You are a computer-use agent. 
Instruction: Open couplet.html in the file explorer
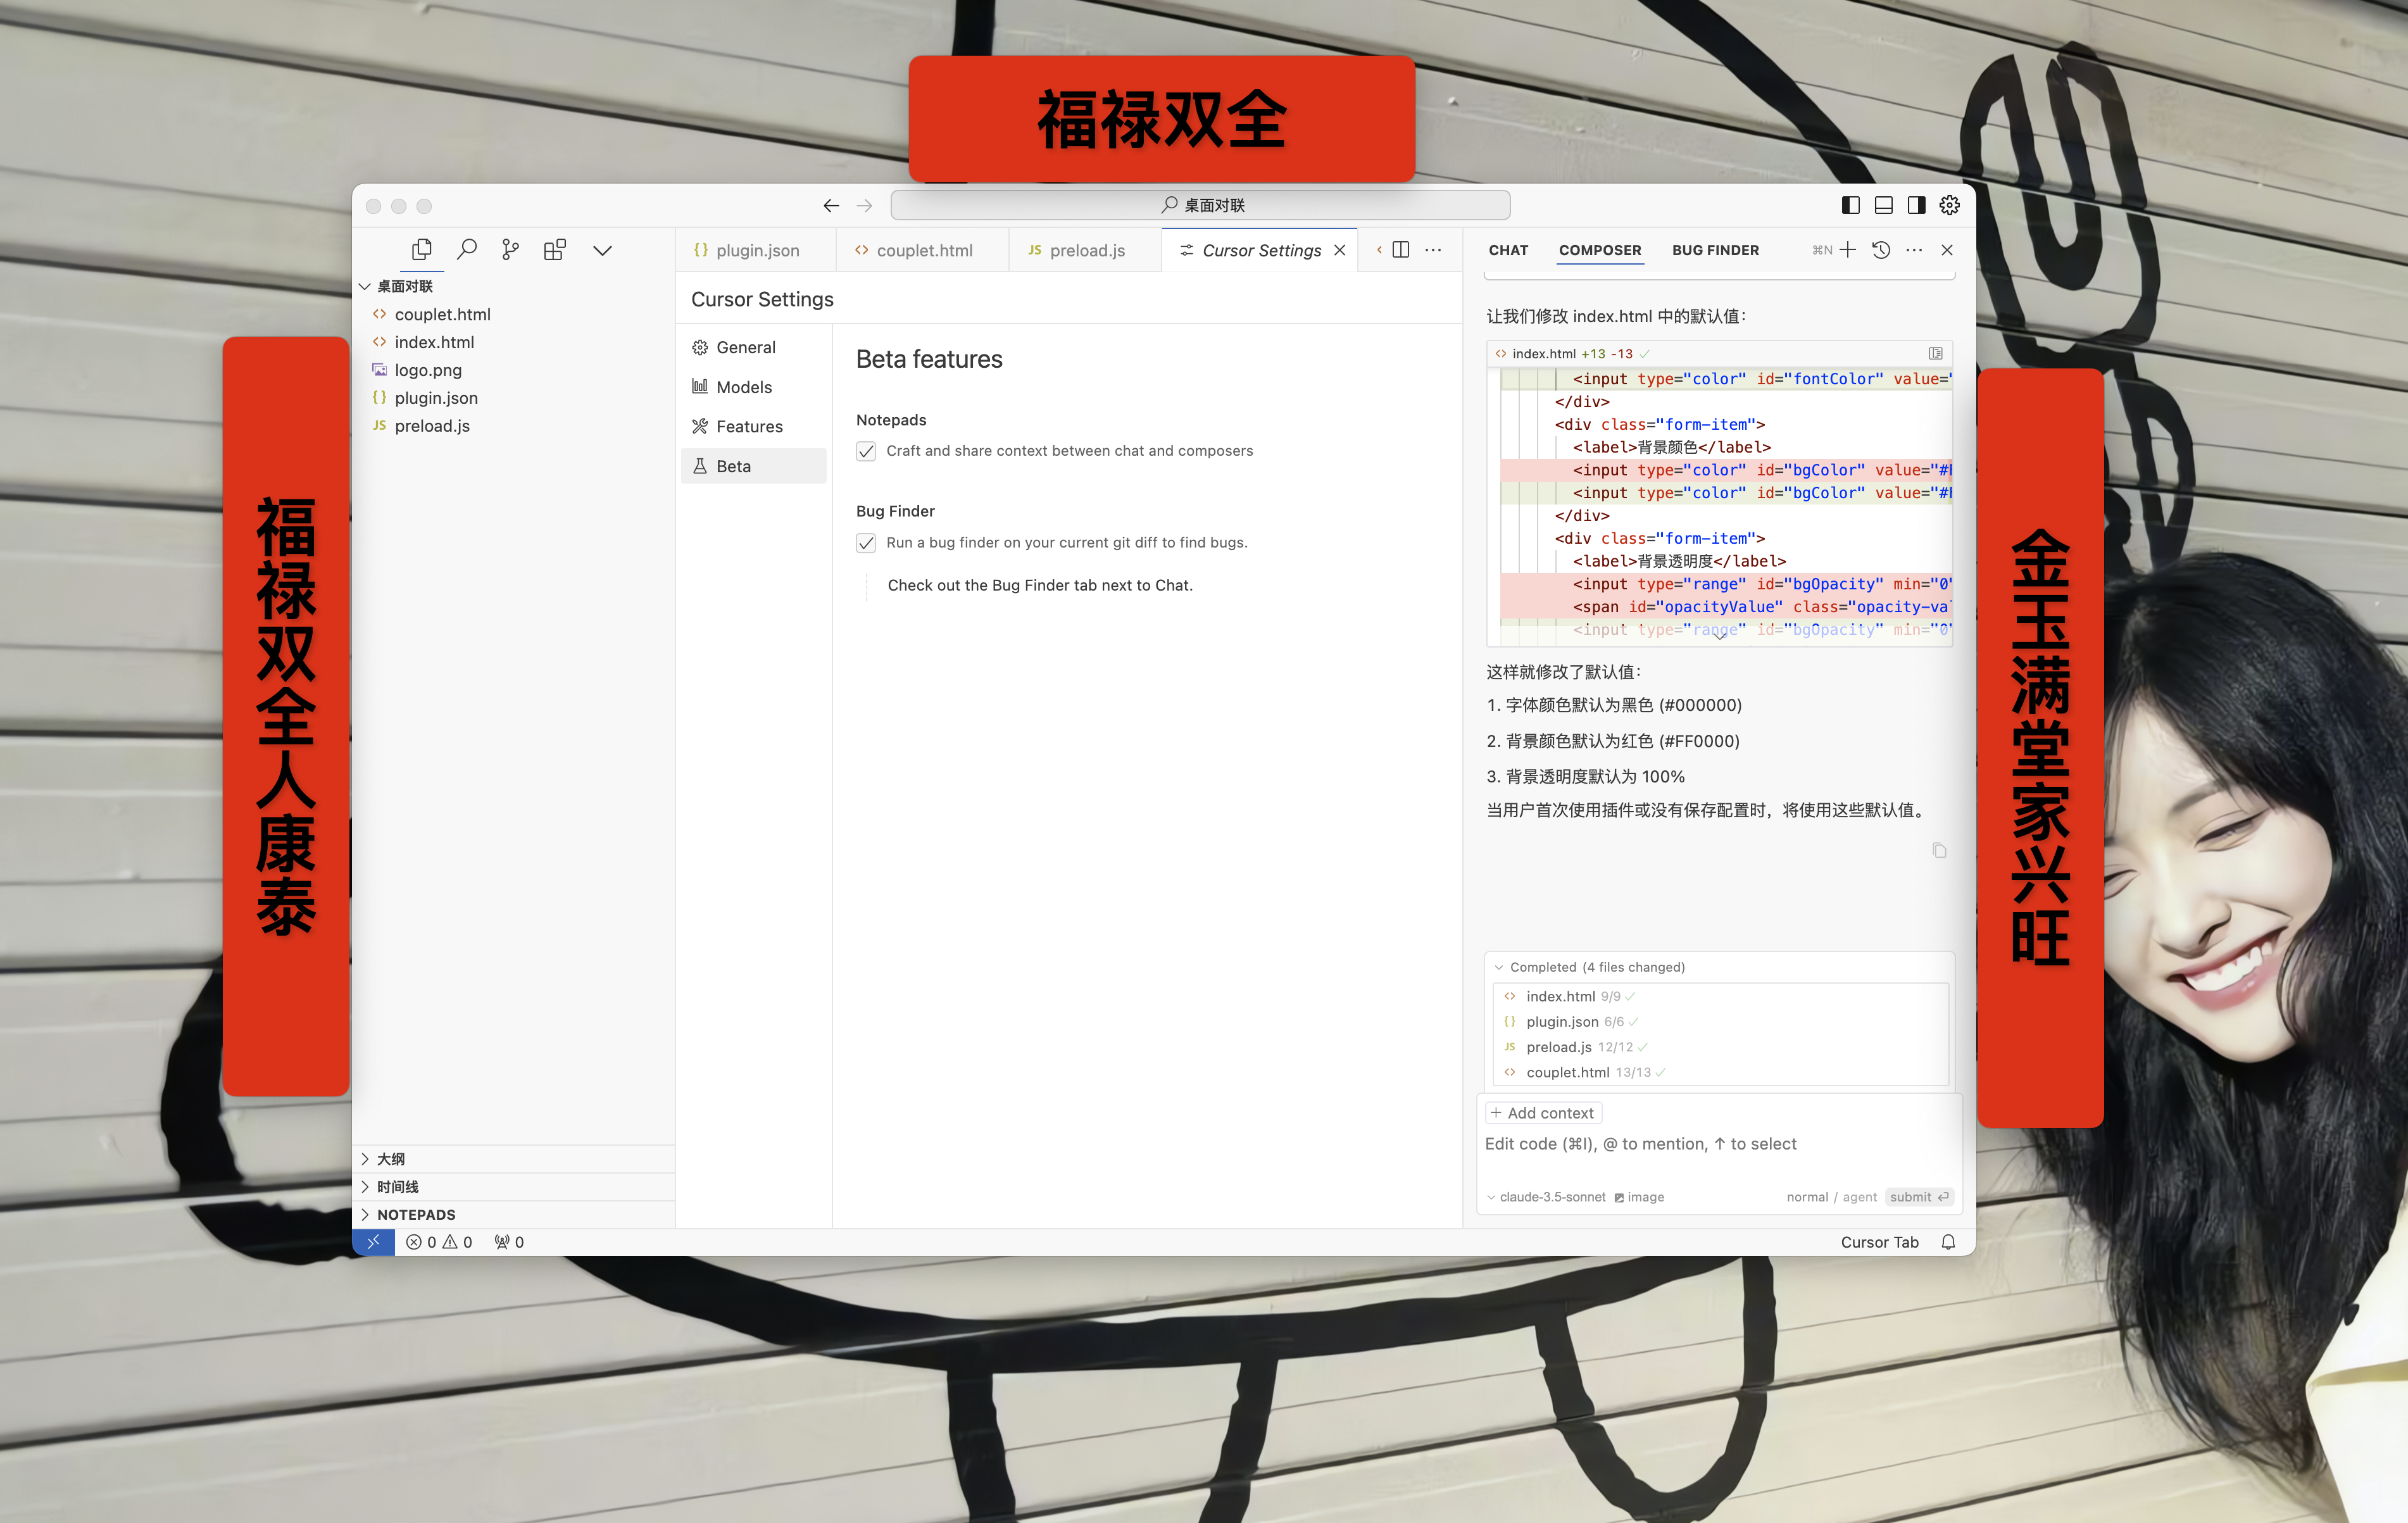514,315
